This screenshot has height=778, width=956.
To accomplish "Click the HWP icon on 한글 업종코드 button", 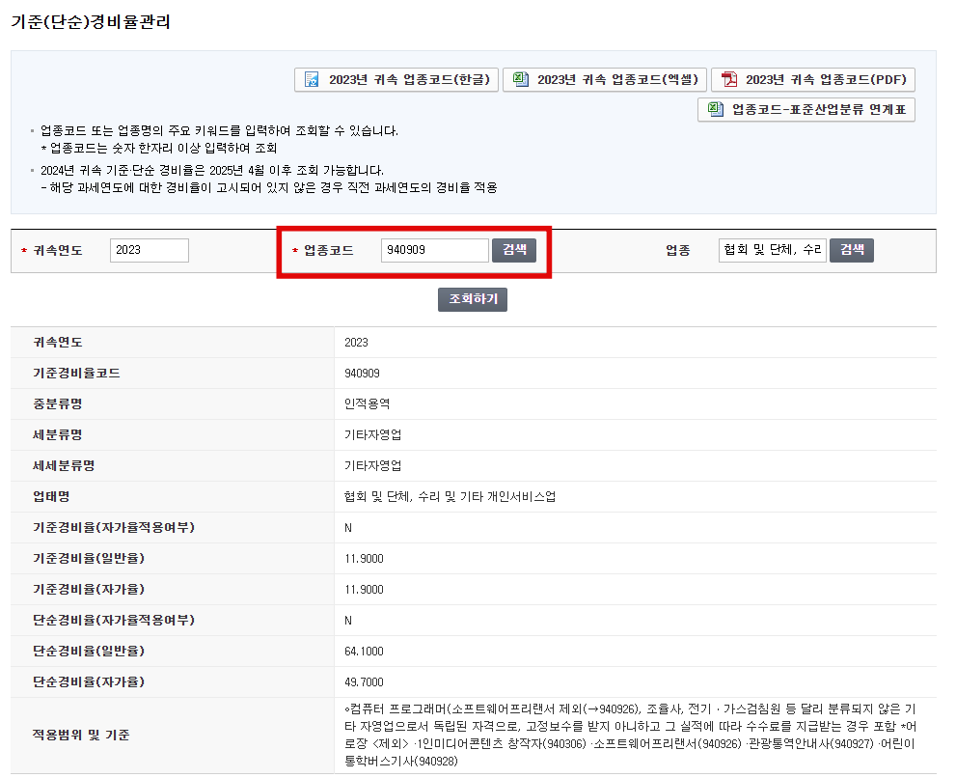I will coord(310,79).
